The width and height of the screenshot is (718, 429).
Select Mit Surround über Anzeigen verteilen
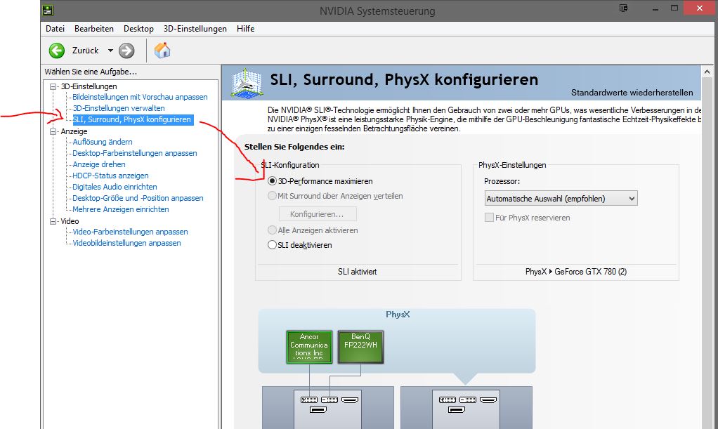(272, 195)
